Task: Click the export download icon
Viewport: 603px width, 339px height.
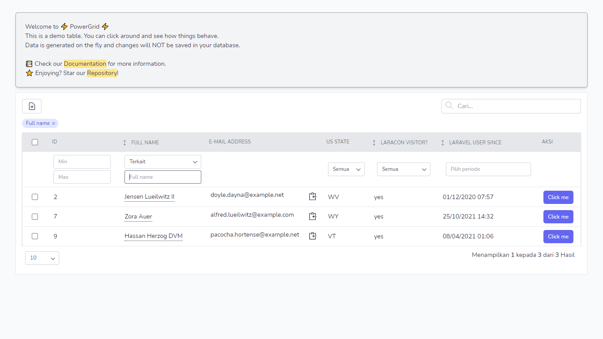Action: (x=31, y=106)
